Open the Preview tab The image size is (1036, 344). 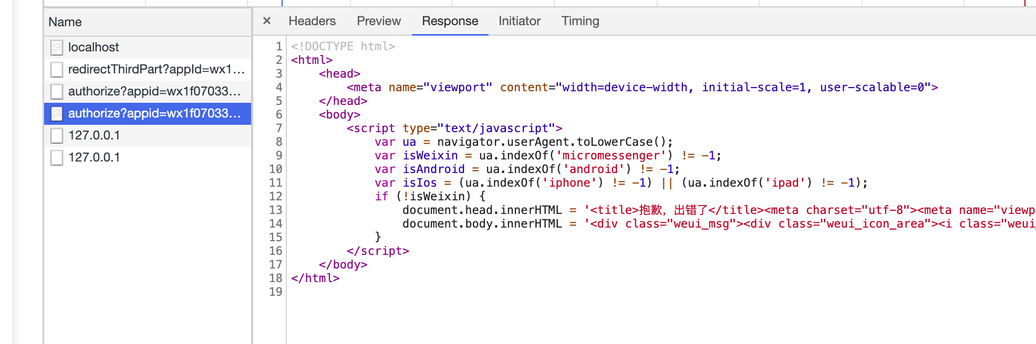coord(379,21)
